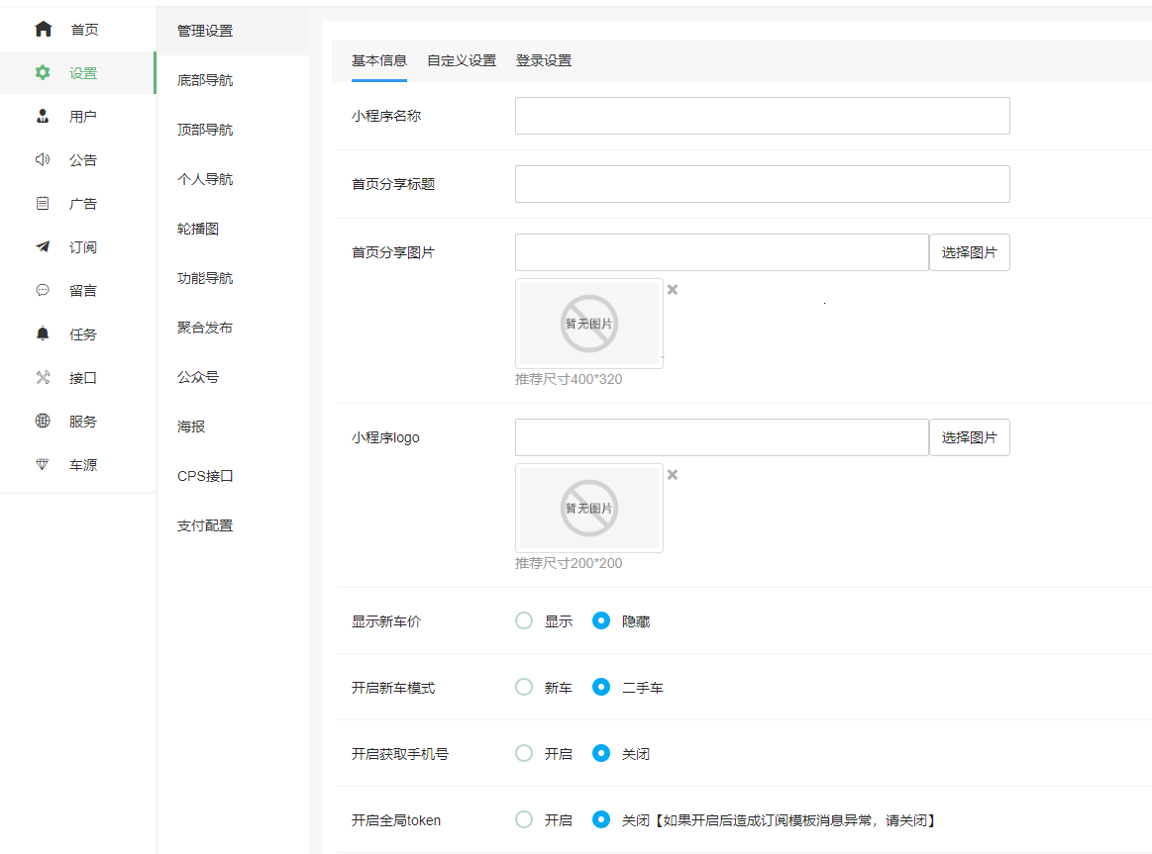The image size is (1152, 854).
Task: Select the subscription paper plane icon
Action: pyautogui.click(x=43, y=247)
